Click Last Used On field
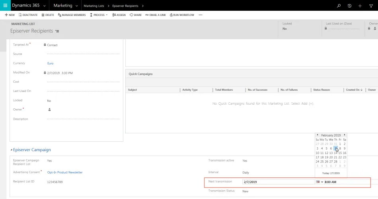 click(83, 91)
